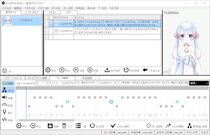The image size is (210, 135).
Task: Click the テキスト解析 (text analysis) icon
Action: 168,125
